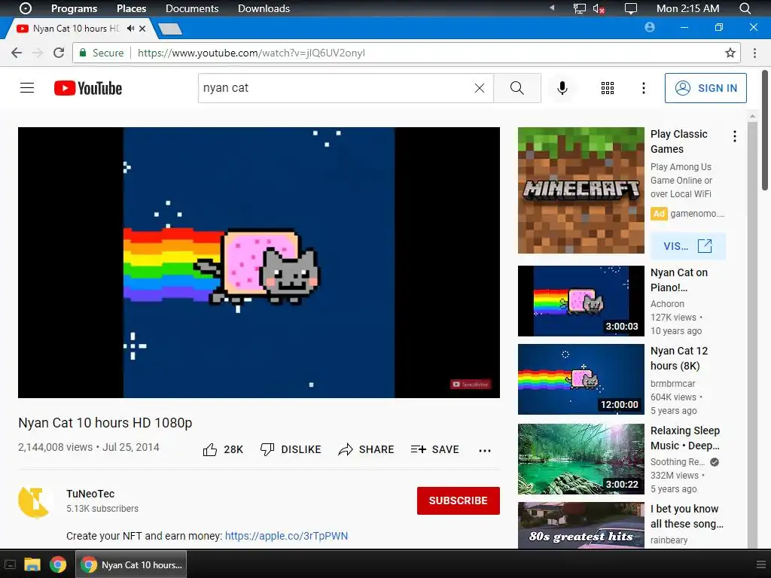Click the SIGN IN button
The image size is (771, 578).
[705, 88]
